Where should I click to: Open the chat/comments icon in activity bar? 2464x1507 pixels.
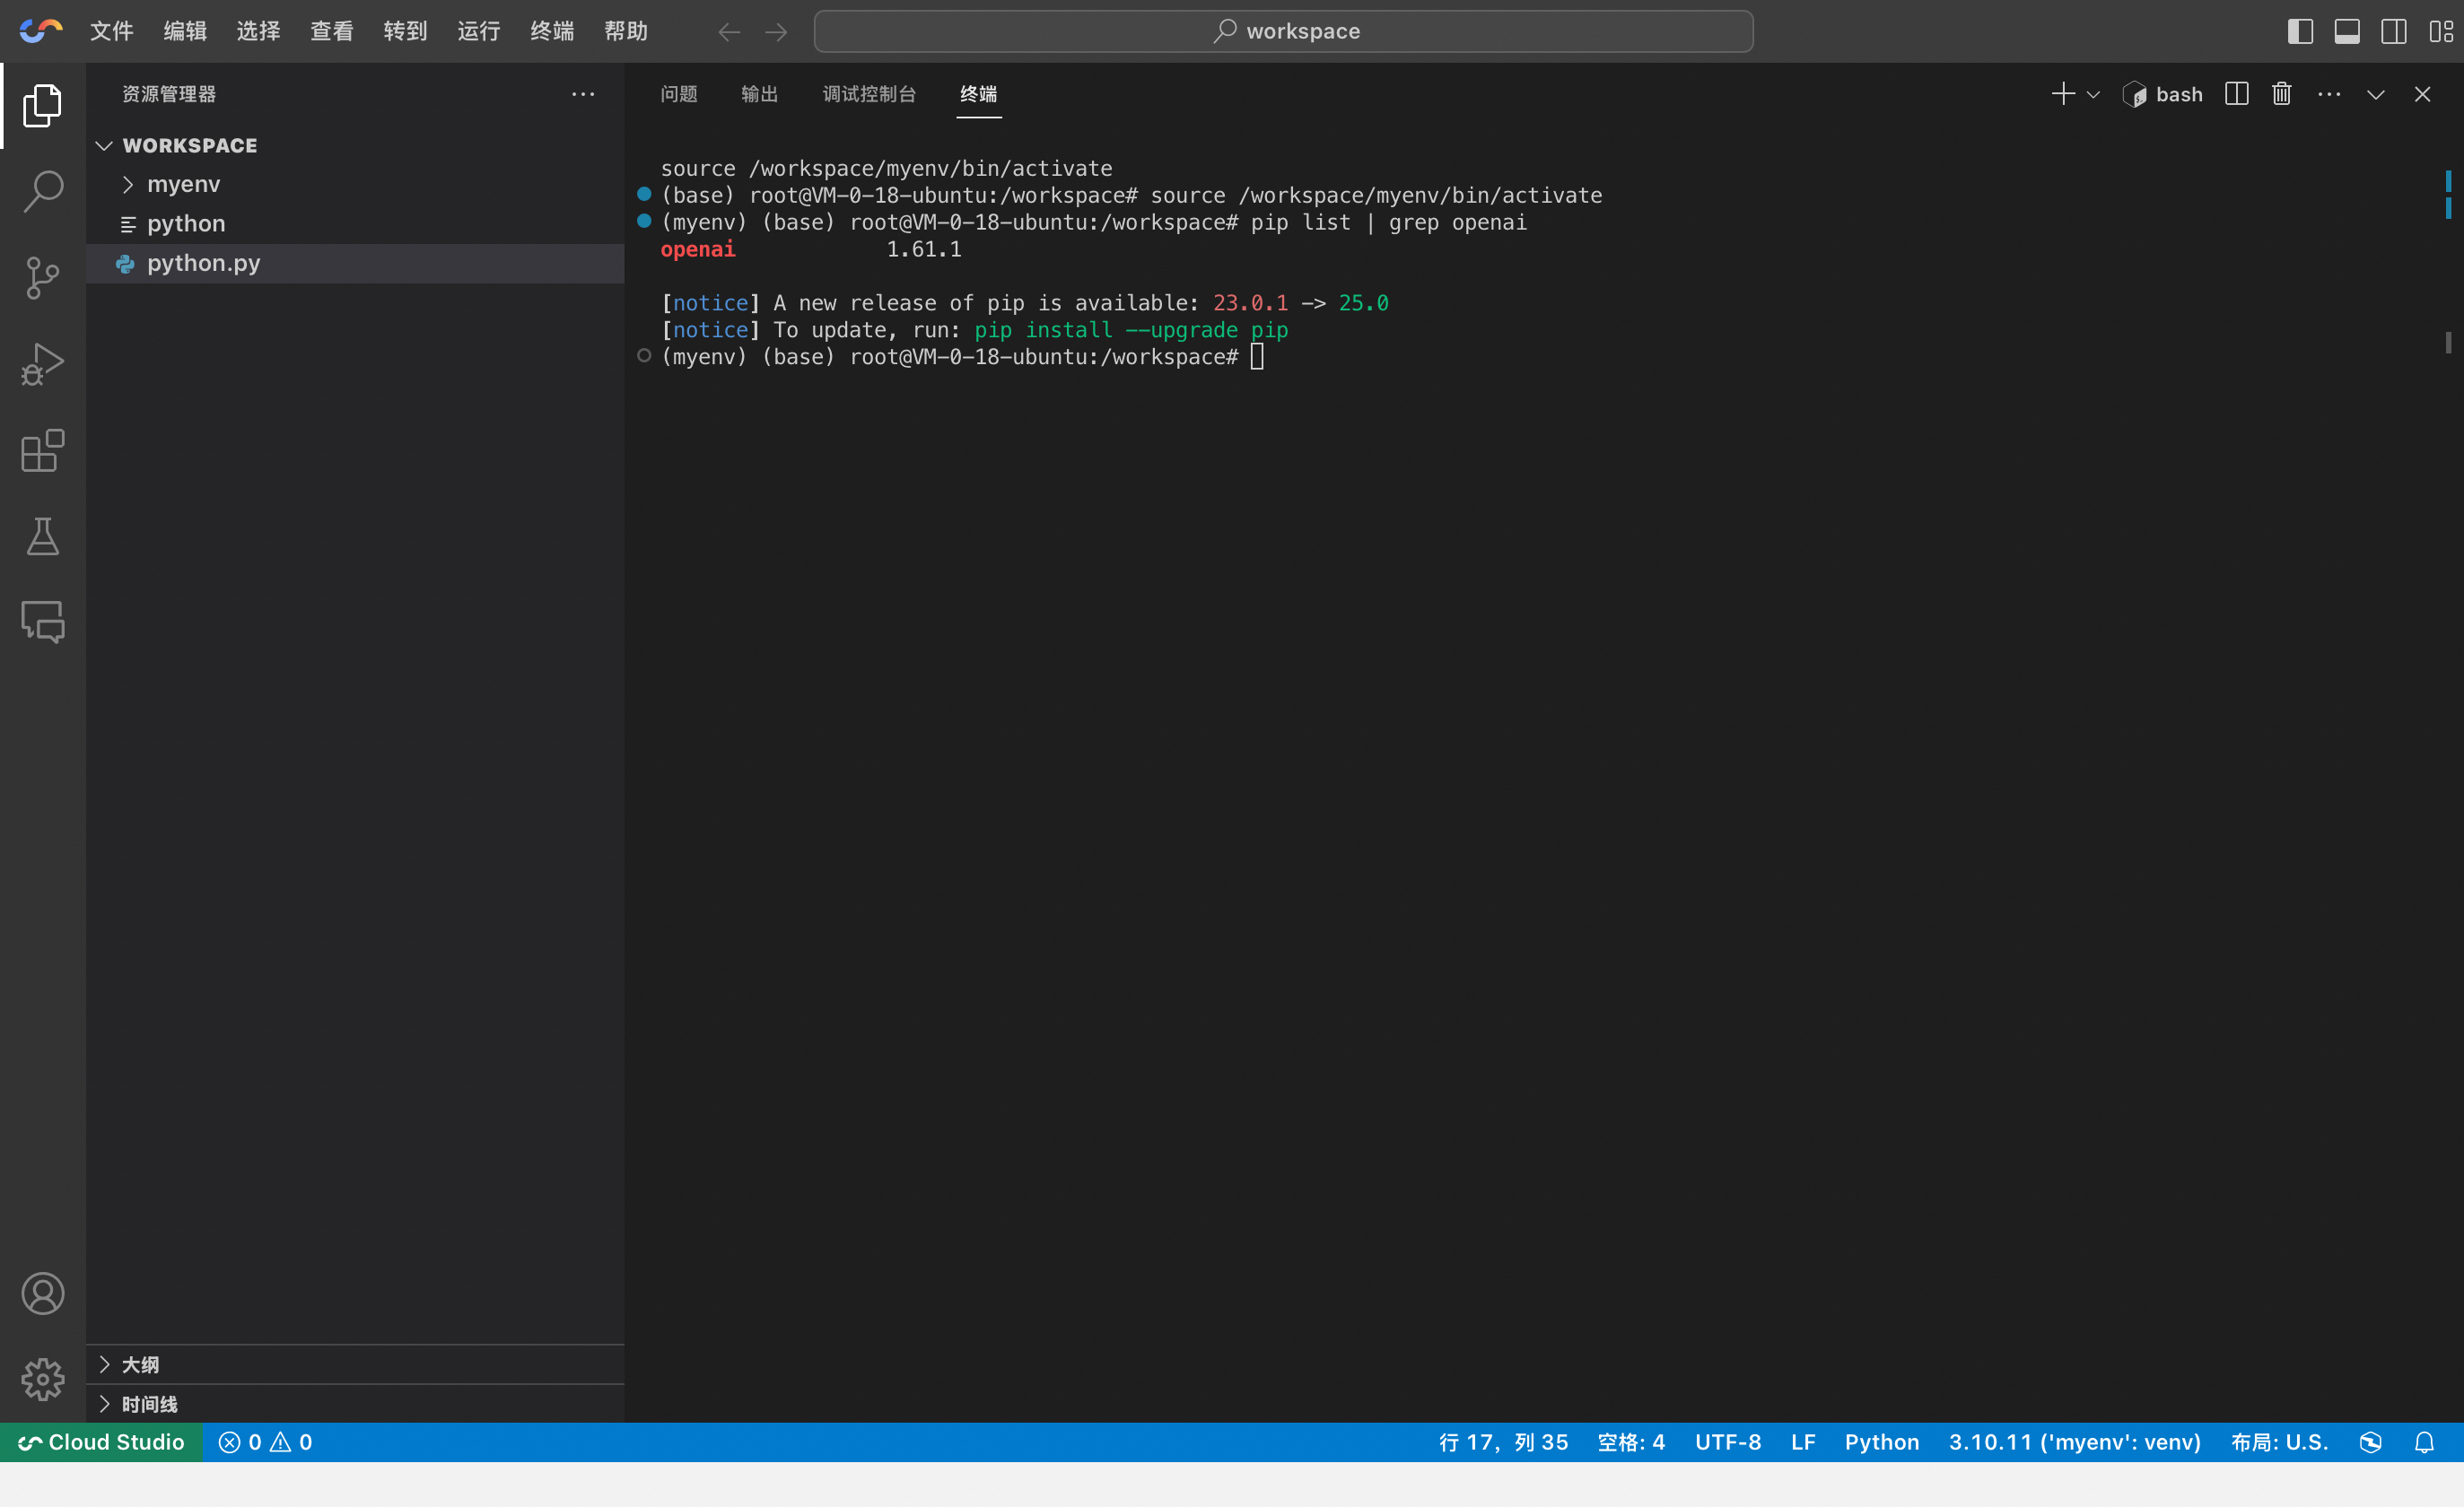pos(42,621)
